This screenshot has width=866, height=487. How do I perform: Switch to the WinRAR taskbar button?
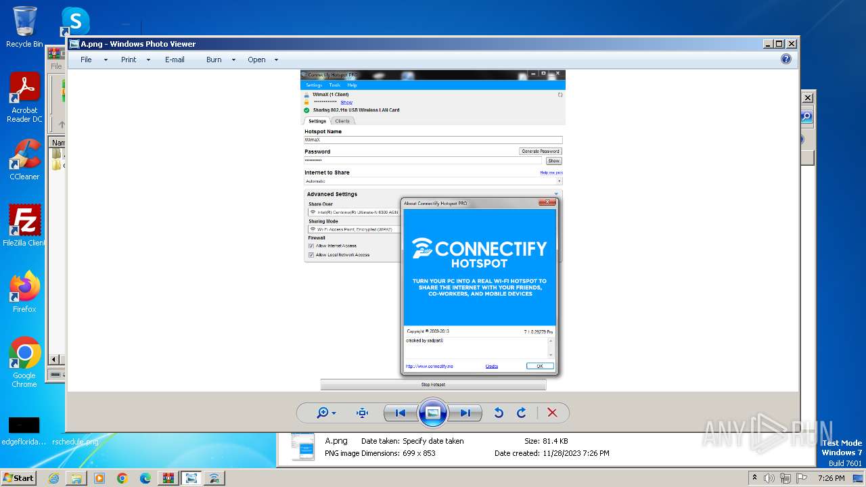pyautogui.click(x=168, y=478)
